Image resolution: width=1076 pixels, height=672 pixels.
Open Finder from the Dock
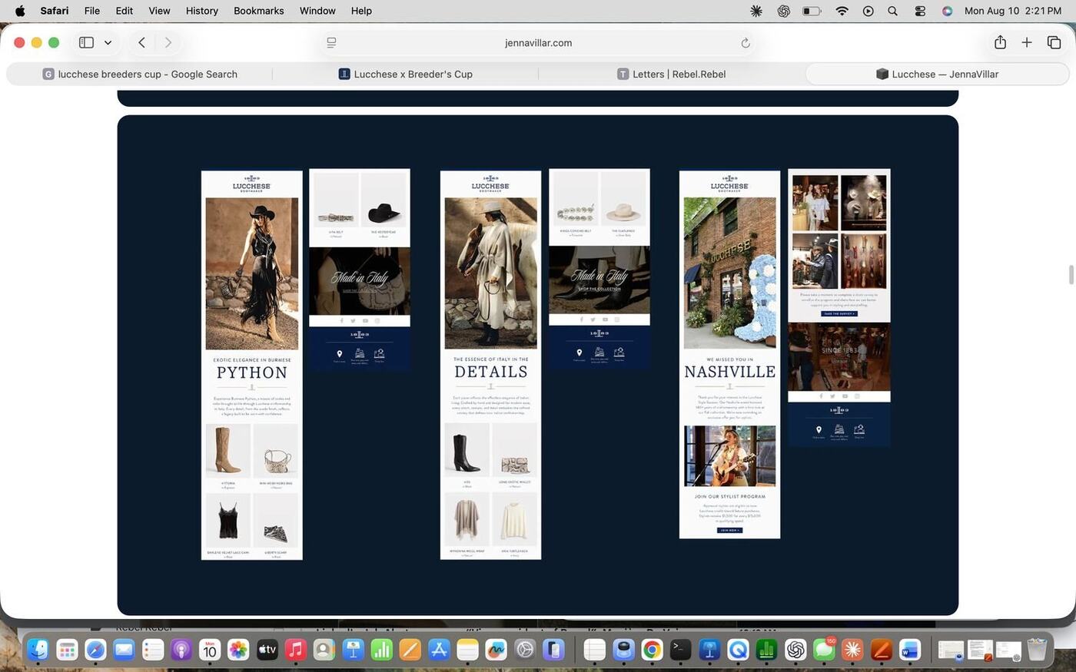[38, 650]
